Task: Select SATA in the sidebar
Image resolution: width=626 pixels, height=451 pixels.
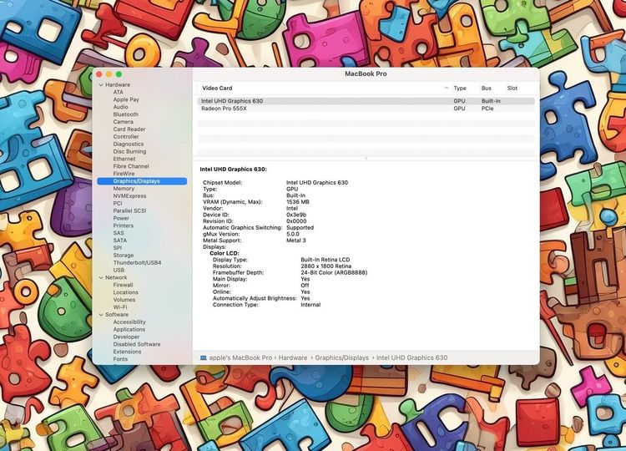Action: (119, 241)
